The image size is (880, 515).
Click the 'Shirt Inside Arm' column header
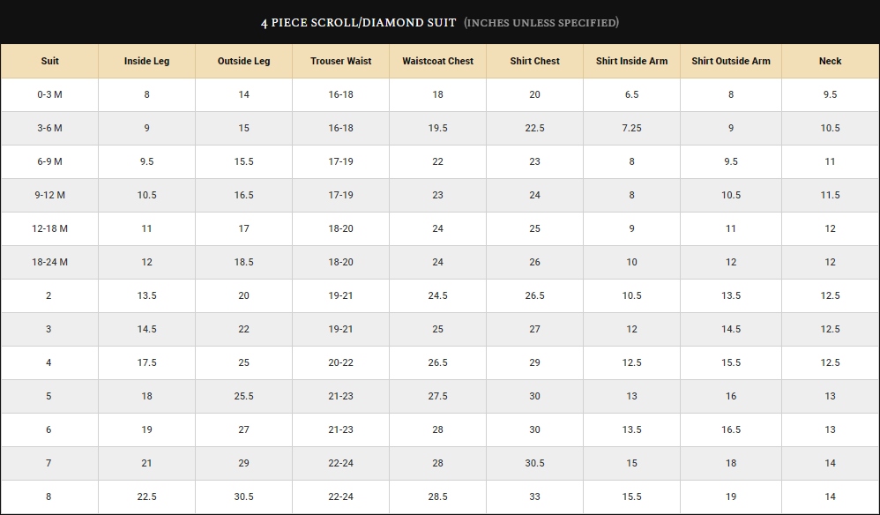coord(631,62)
